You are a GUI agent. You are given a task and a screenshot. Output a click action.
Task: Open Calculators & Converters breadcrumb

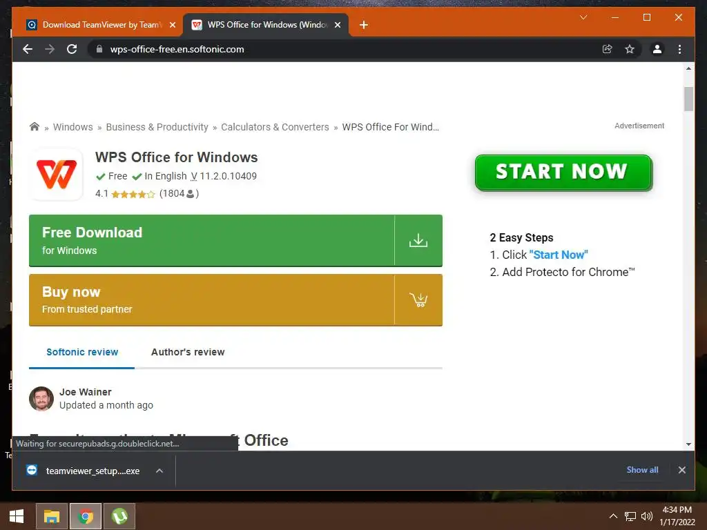pos(275,127)
